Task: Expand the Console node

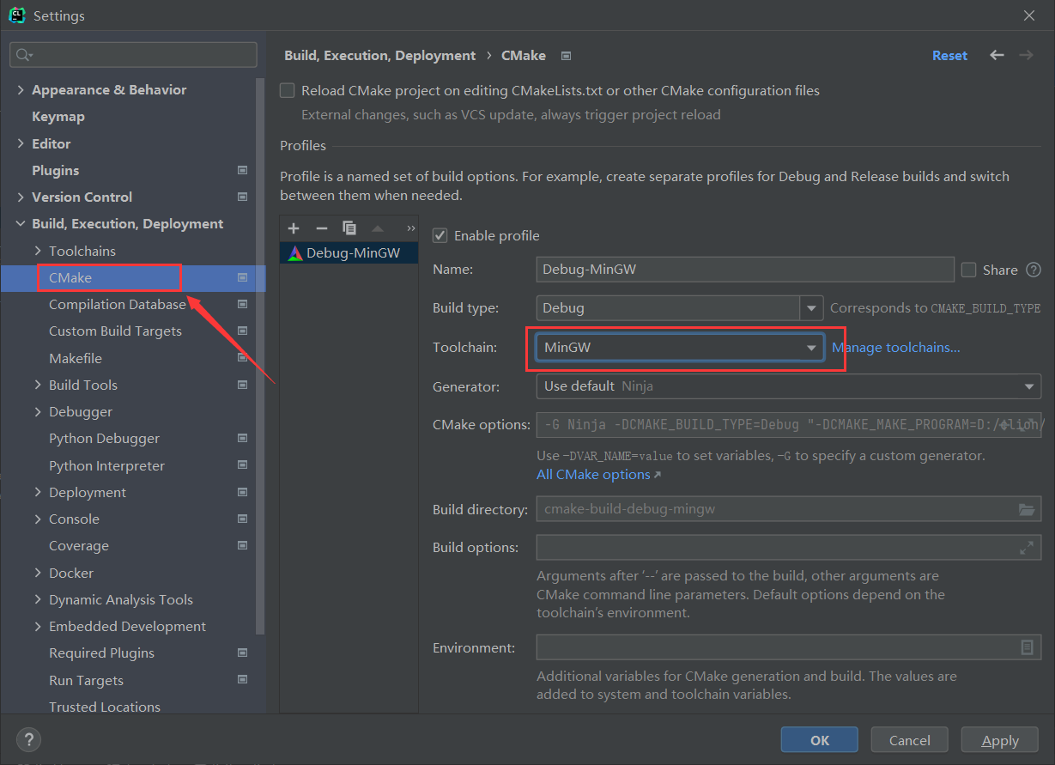Action: point(38,519)
